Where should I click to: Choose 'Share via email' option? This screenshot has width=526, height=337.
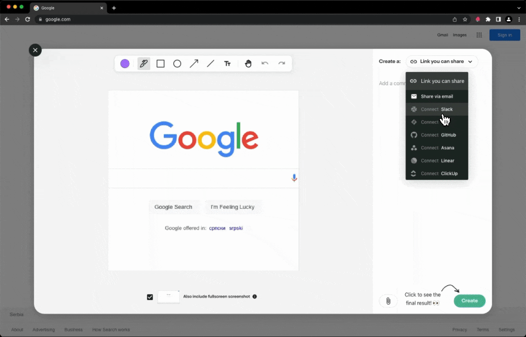click(x=437, y=96)
